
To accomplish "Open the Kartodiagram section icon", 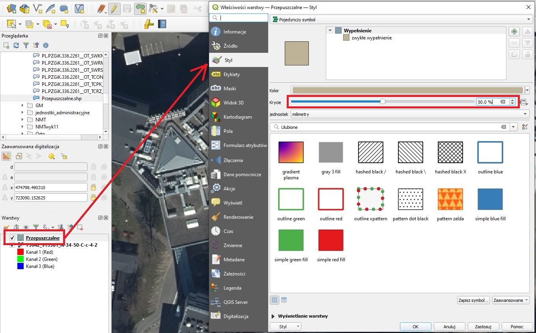I will (x=216, y=117).
